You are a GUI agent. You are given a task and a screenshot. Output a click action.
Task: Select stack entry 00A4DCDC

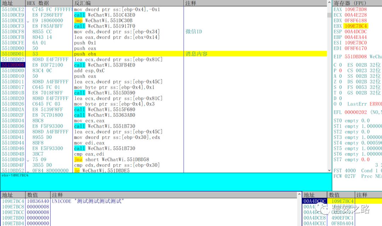point(314,201)
